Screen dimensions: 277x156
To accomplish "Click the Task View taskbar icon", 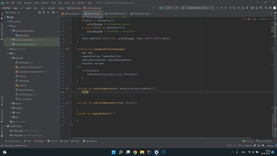I will pos(128,152).
